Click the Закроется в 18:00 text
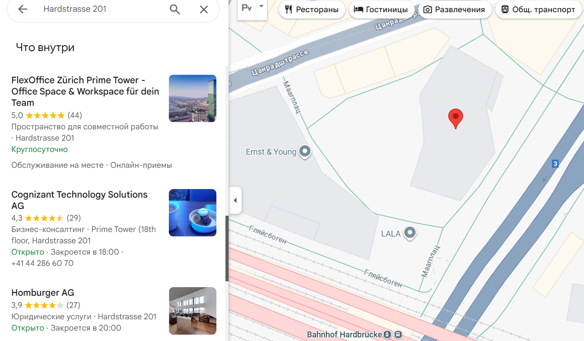Image resolution: width=584 pixels, height=341 pixels. tap(85, 252)
